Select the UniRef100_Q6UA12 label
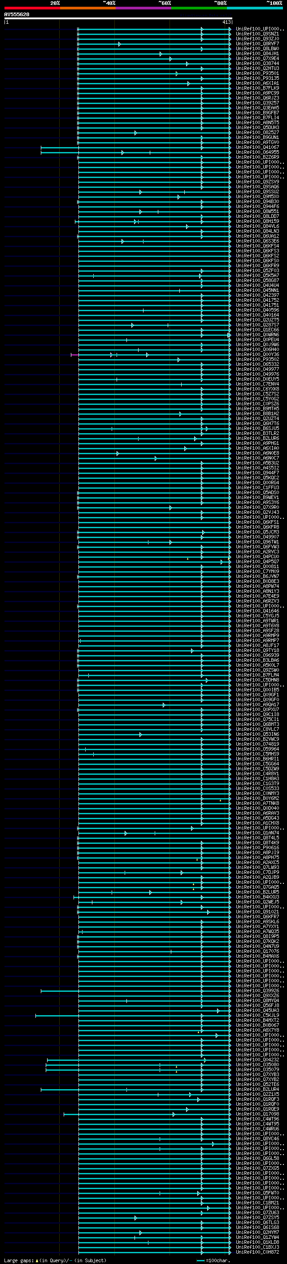This screenshot has width=287, height=1264. point(257,236)
